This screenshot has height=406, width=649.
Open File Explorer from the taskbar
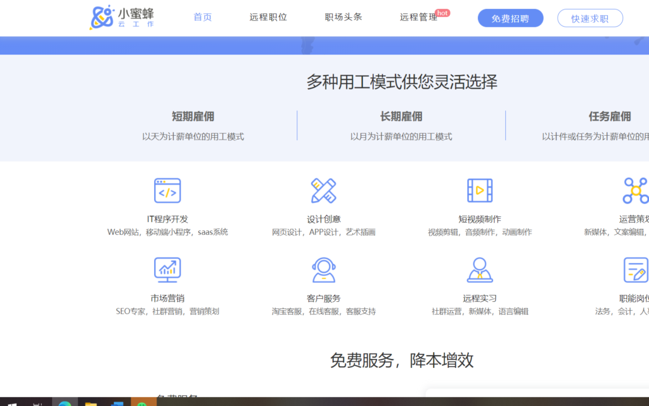coord(91,402)
